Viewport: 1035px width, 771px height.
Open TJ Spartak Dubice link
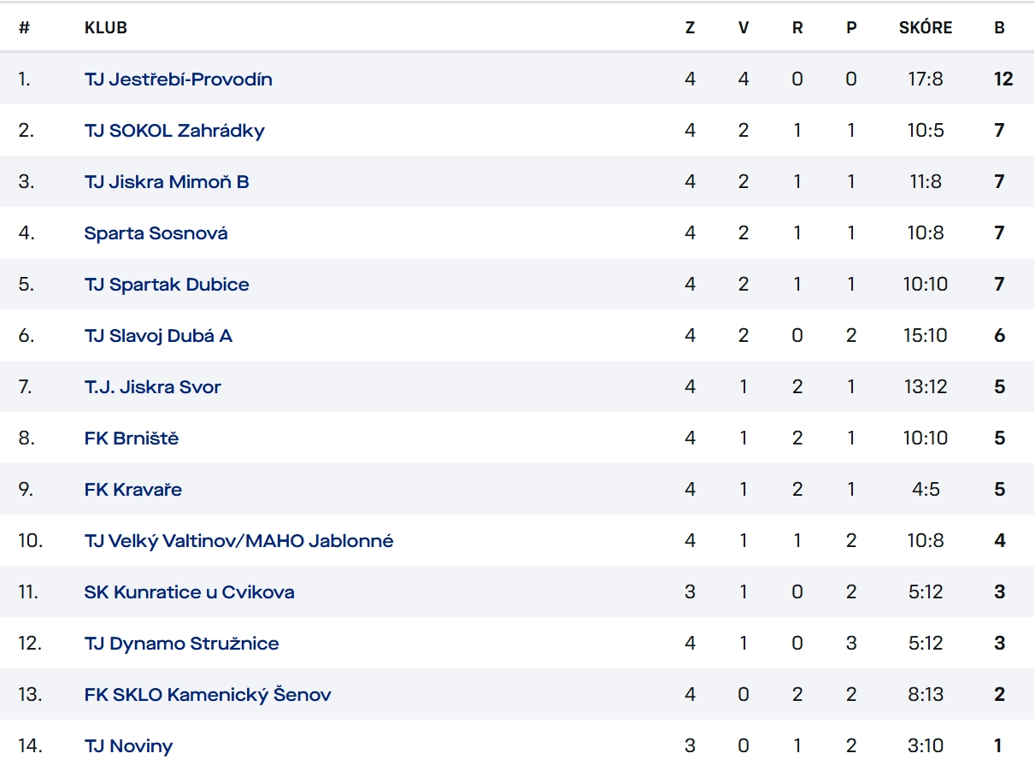pos(167,285)
